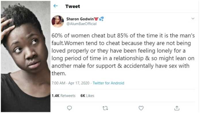View the 6K Likes list
The height and width of the screenshot is (113, 201).
[87, 96]
